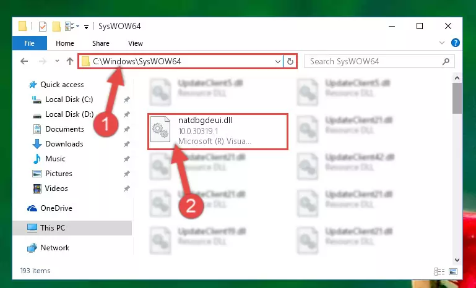Image resolution: width=476 pixels, height=288 pixels.
Task: Close the SysWOW64 window
Action: [x=448, y=27]
